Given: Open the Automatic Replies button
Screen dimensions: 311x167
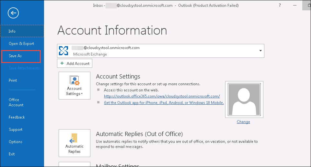Looking at the screenshot, I should point(75,143).
